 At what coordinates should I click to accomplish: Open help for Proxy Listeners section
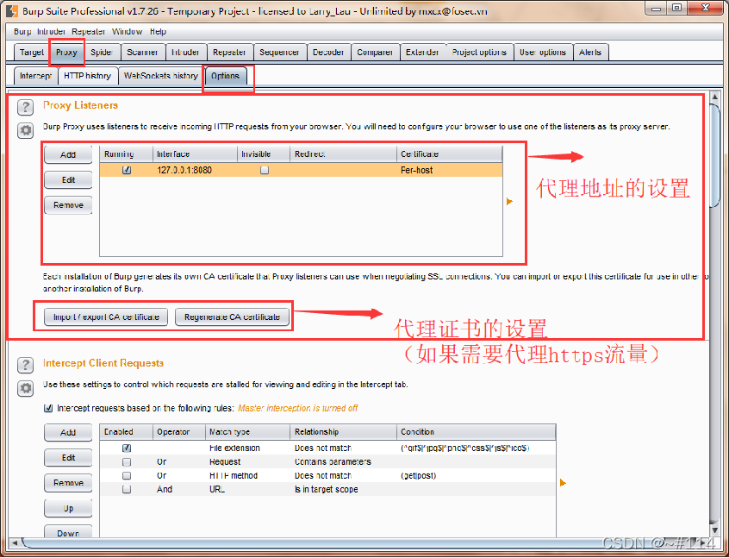click(x=26, y=108)
